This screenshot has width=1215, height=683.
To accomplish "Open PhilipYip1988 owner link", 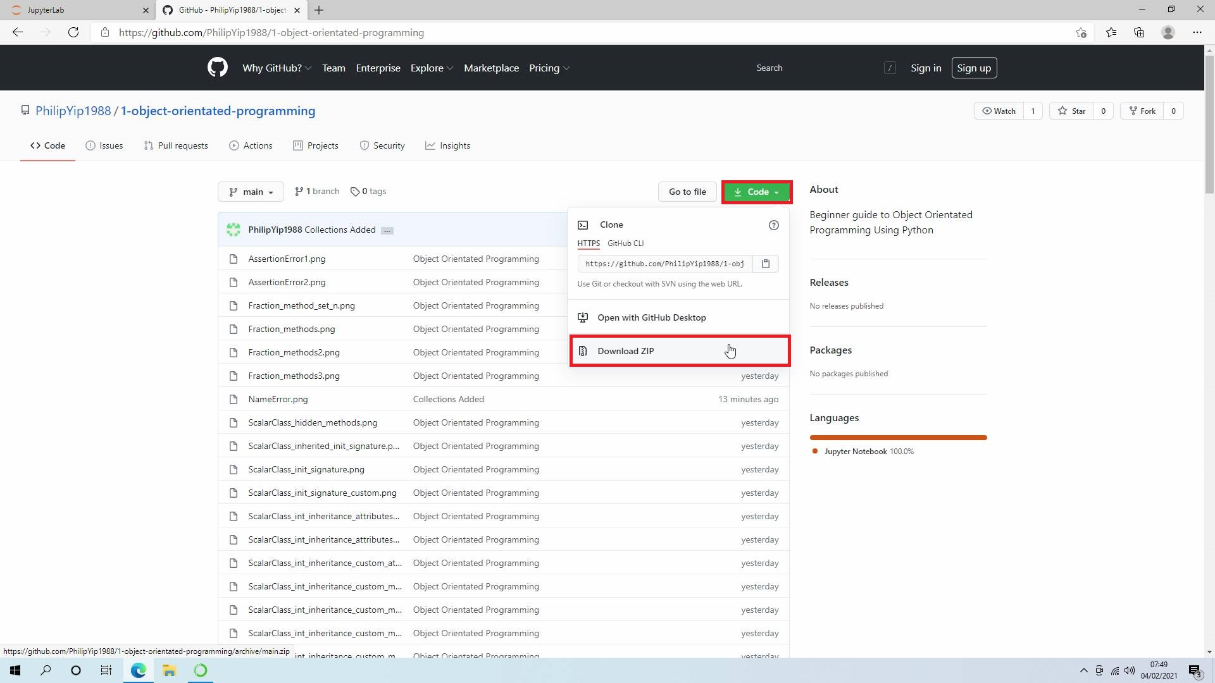I will (x=73, y=111).
